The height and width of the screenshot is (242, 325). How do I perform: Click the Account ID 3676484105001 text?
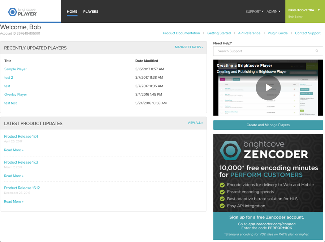pos(20,34)
